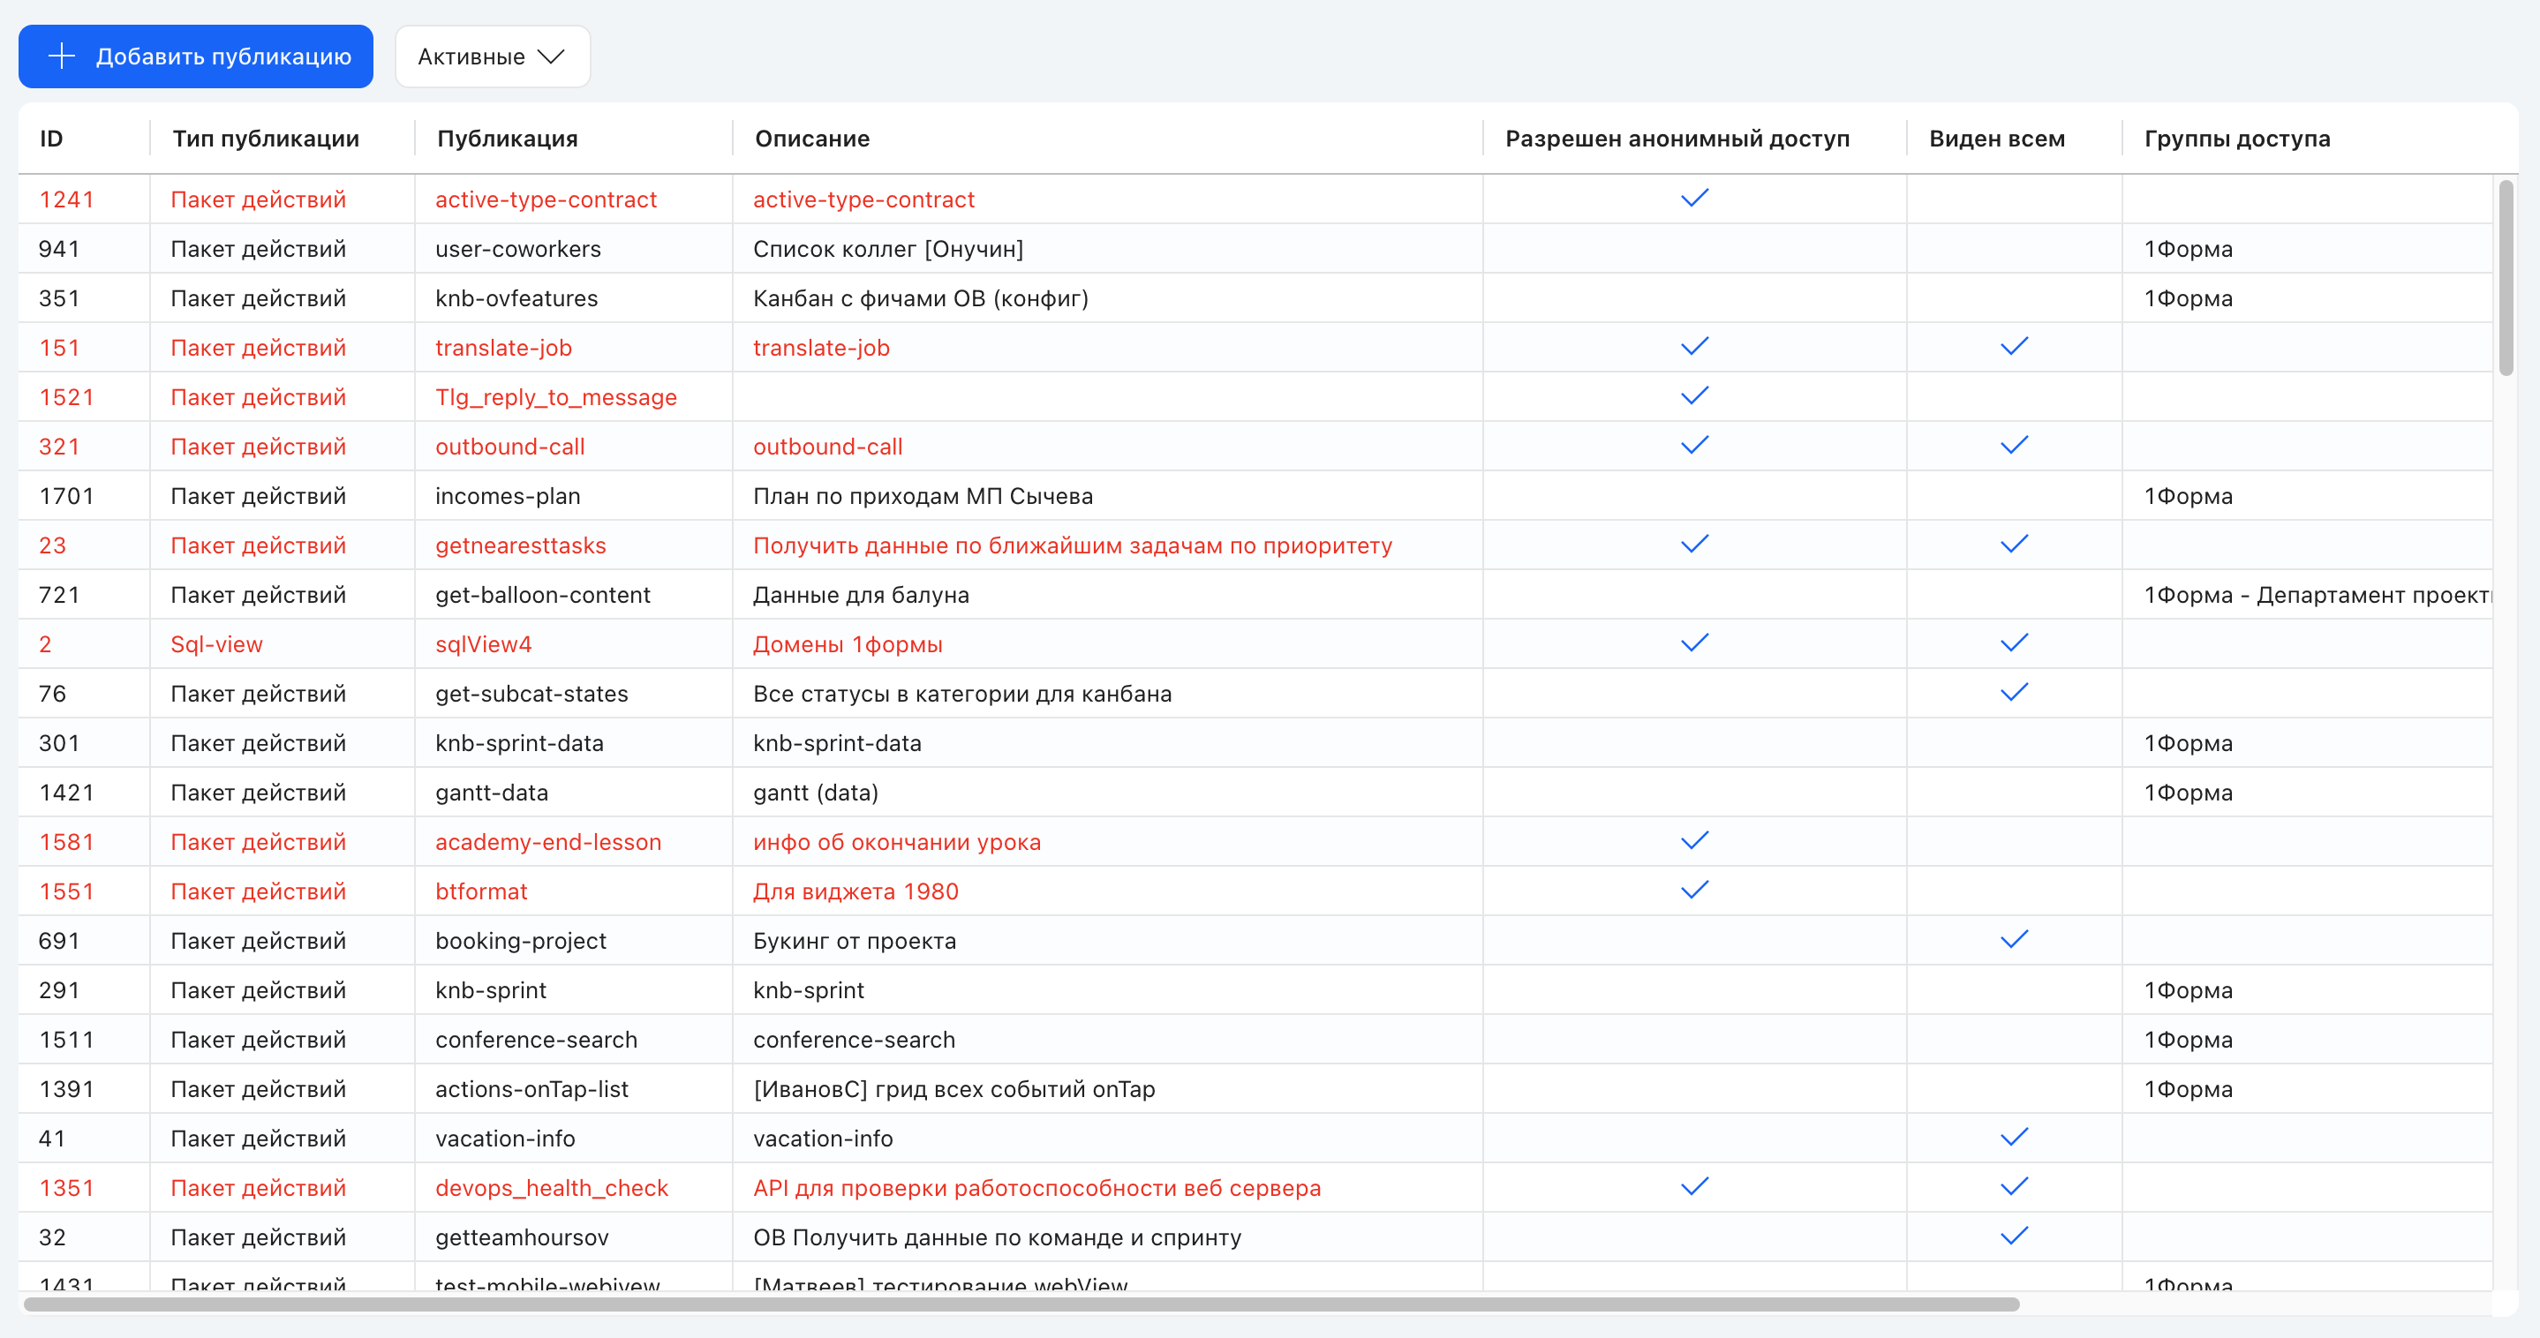
Task: Click 'Все статусы в категории для канбана'
Action: [961, 694]
